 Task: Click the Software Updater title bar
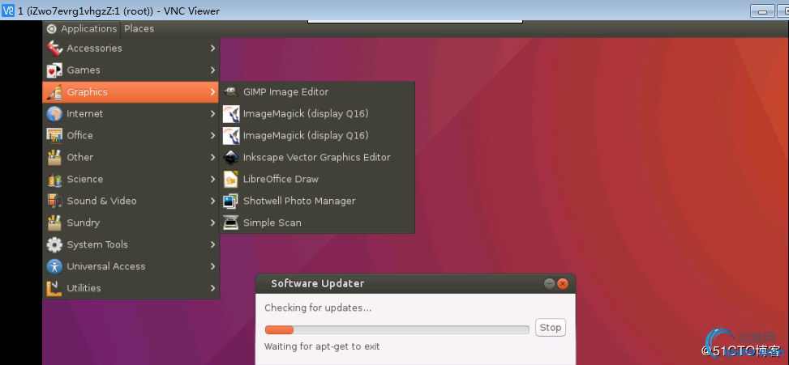pyautogui.click(x=415, y=284)
